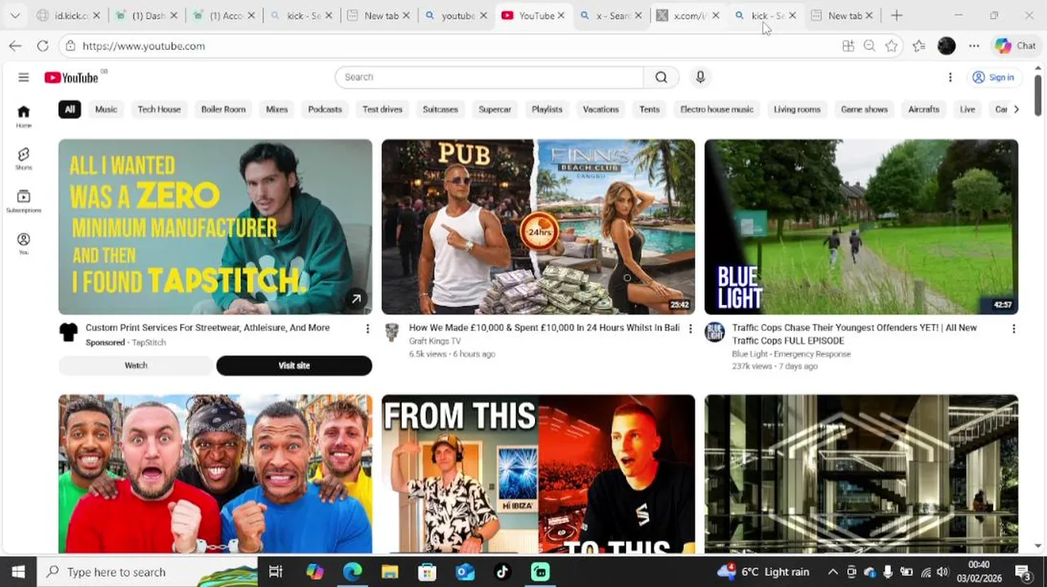Viewport: 1047px width, 587px height.
Task: Open Edge settings and more menu
Action: pos(974,46)
